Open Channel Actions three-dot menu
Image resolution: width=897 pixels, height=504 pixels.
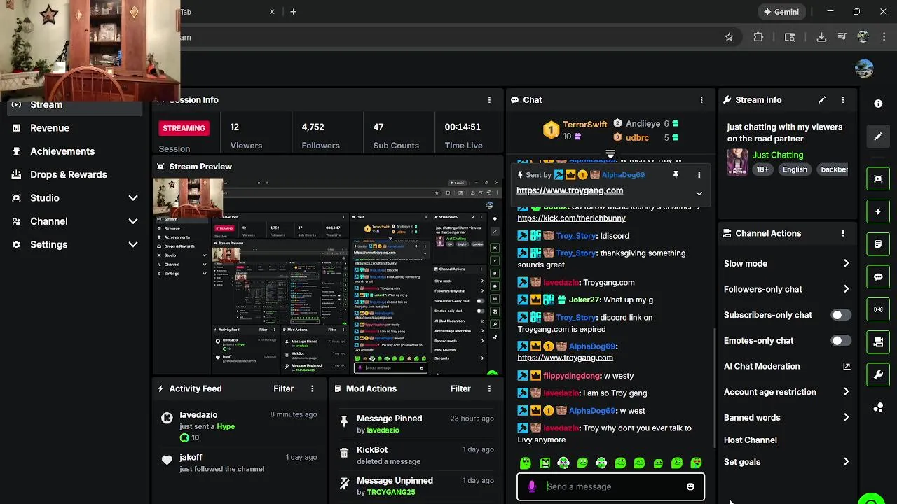(x=843, y=233)
